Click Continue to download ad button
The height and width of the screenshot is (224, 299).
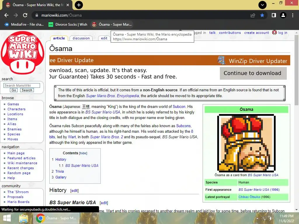point(253,73)
